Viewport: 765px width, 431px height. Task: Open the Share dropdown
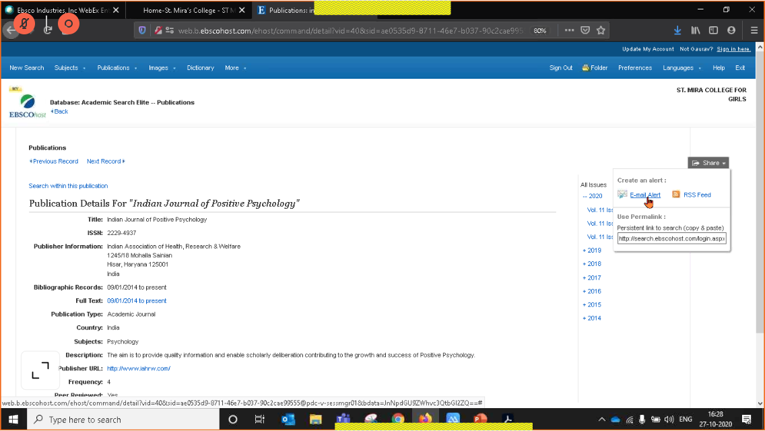tap(708, 162)
